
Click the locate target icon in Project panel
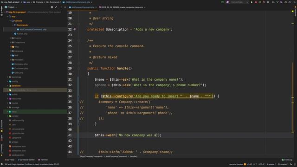52,7
